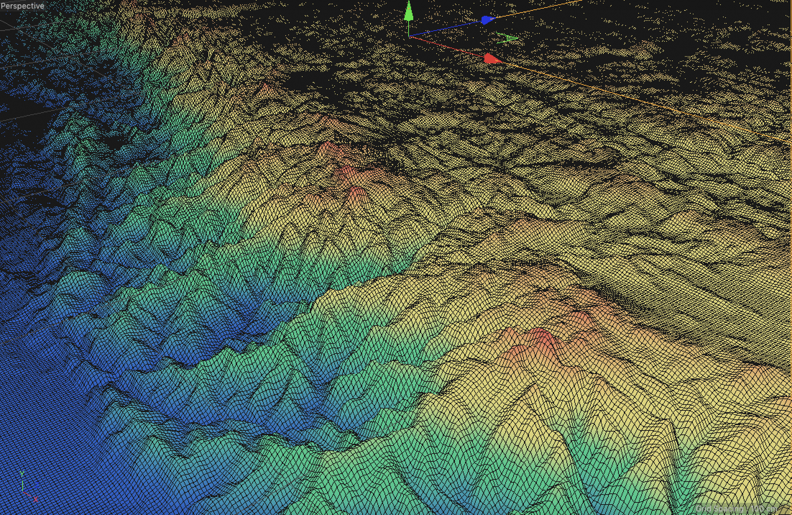This screenshot has height=515, width=792.
Task: Click the green Y-axis arrow handle
Action: tap(409, 13)
